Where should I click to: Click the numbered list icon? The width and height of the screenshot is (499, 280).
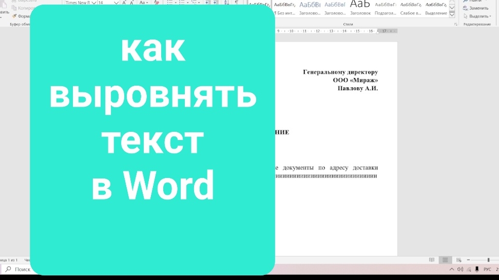click(183, 3)
